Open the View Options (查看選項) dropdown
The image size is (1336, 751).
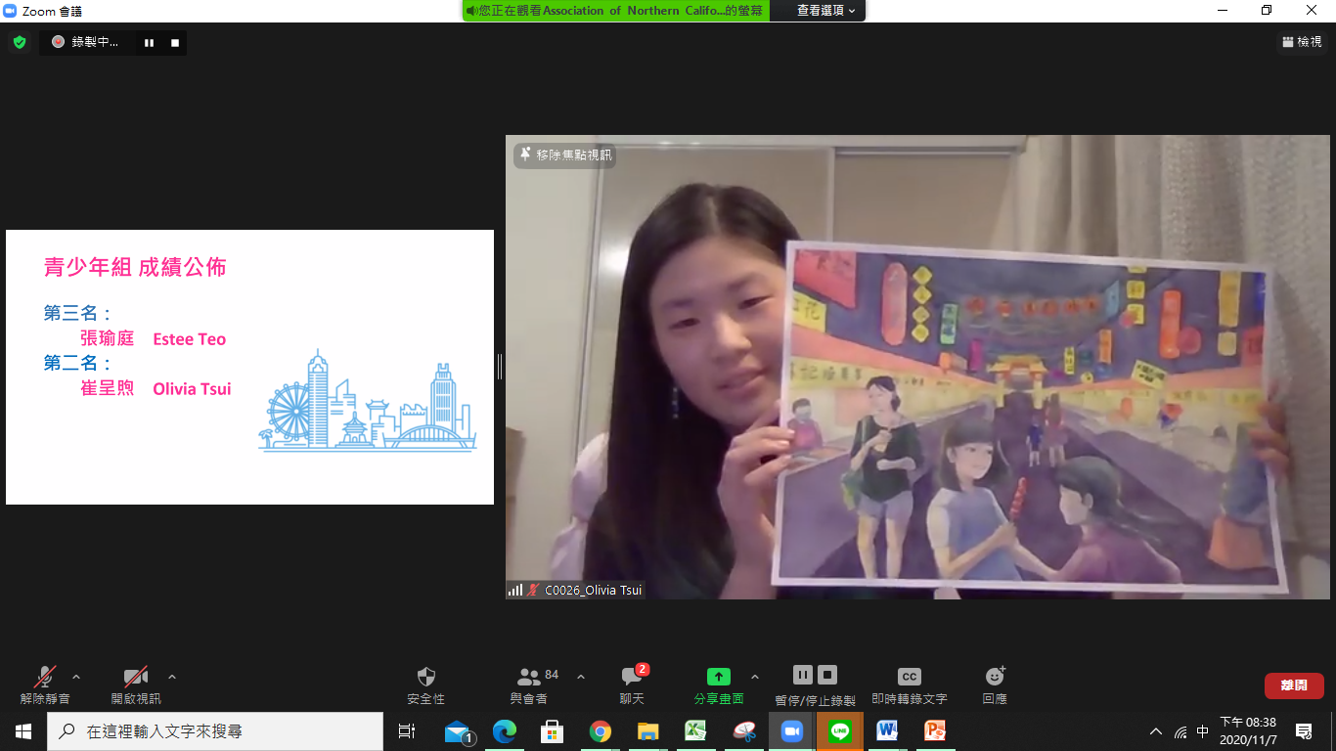click(x=826, y=11)
